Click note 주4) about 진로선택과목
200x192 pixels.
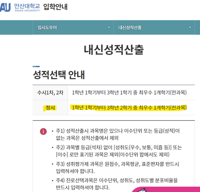pyautogui.click(x=117, y=184)
